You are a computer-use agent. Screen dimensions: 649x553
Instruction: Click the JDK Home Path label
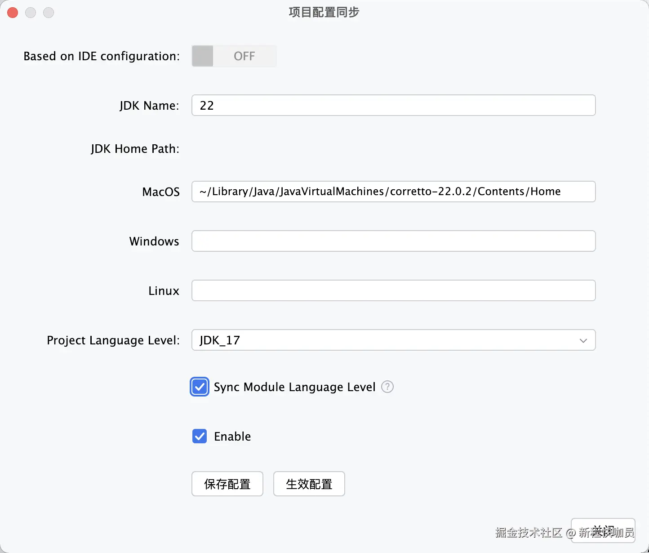click(x=135, y=148)
